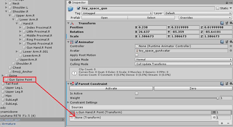Click the Parent Constraint component icon

[72, 84]
